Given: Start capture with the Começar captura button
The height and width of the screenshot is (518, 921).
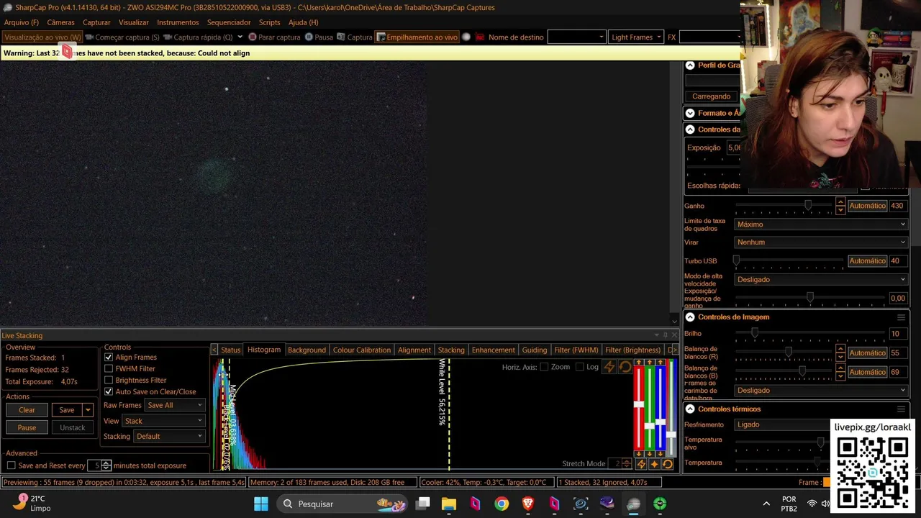Looking at the screenshot, I should (x=122, y=37).
